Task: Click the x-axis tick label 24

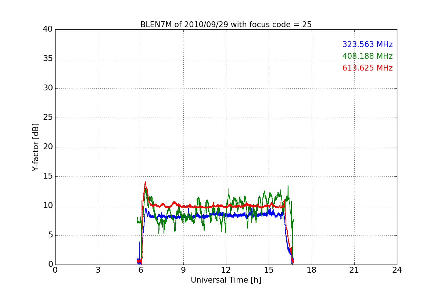Action: [x=397, y=270]
